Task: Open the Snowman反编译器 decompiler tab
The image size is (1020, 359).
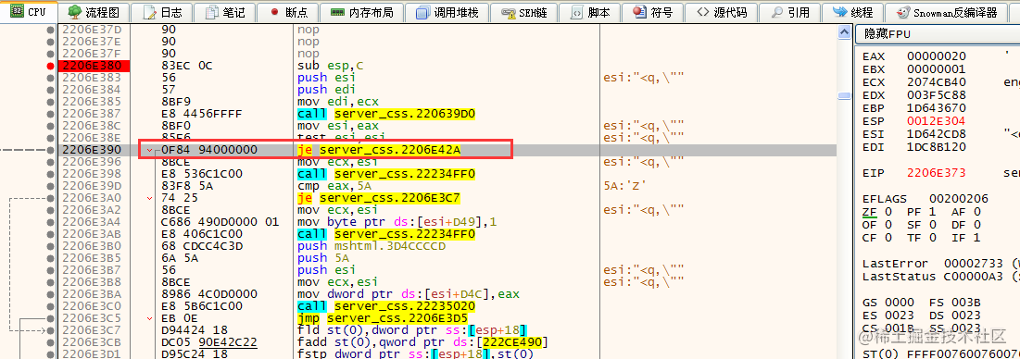Action: [946, 12]
